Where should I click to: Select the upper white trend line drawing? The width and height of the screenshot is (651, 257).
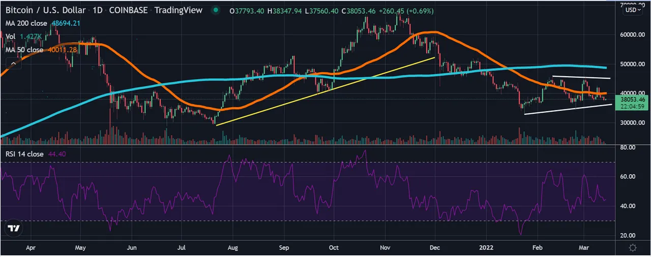[581, 77]
